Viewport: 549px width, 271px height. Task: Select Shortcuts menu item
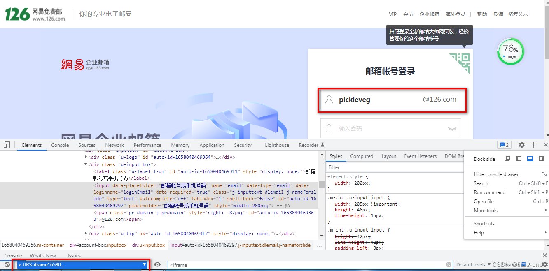510,224
